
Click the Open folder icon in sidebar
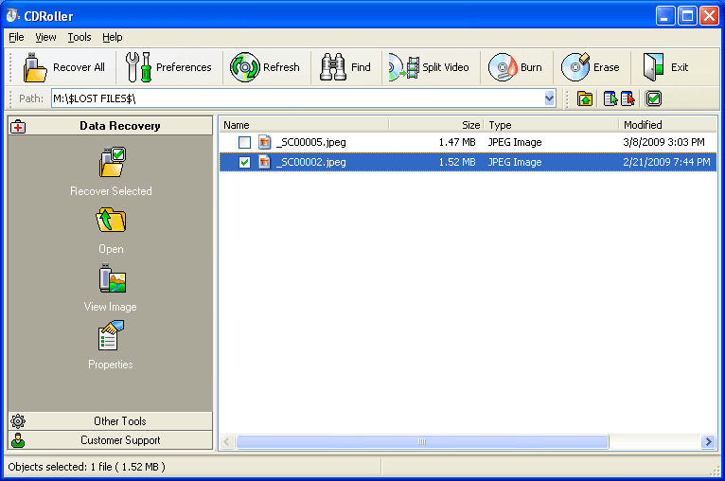(111, 221)
